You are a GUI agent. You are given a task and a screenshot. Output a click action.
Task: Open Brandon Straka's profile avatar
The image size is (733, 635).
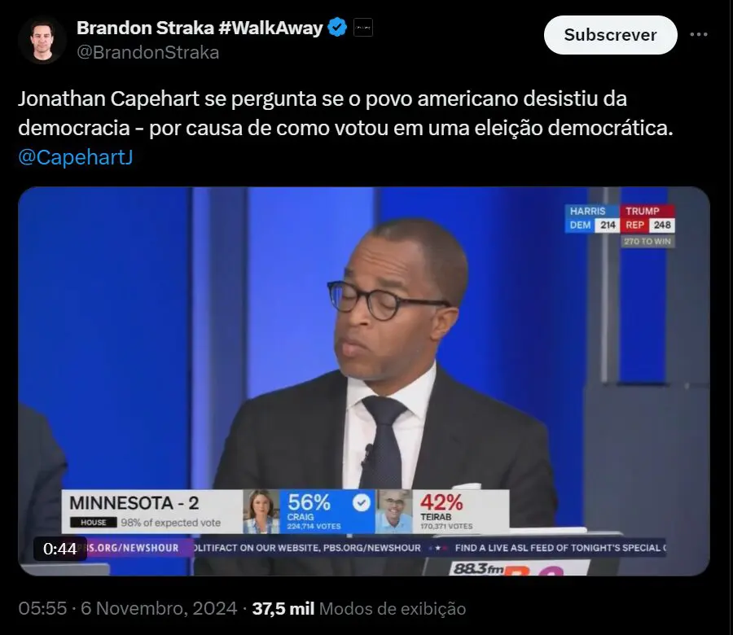tap(42, 40)
